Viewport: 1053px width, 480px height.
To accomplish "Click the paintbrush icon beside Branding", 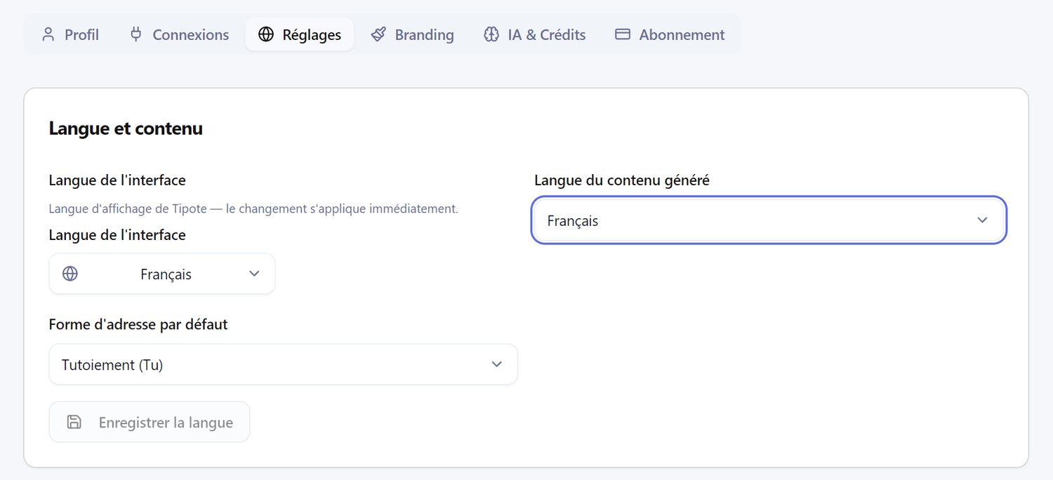I will tap(378, 34).
